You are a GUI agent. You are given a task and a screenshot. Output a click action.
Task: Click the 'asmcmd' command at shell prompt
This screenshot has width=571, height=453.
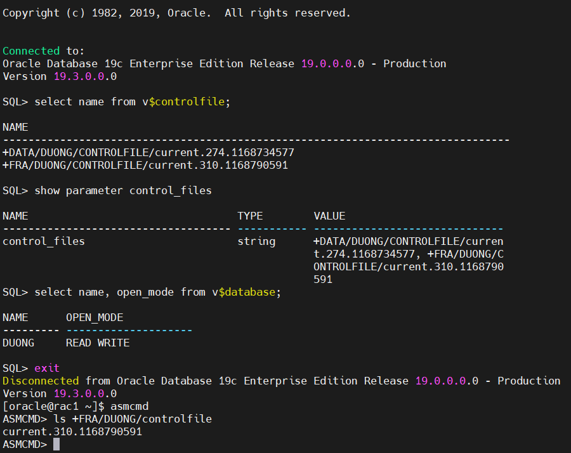tap(129, 406)
